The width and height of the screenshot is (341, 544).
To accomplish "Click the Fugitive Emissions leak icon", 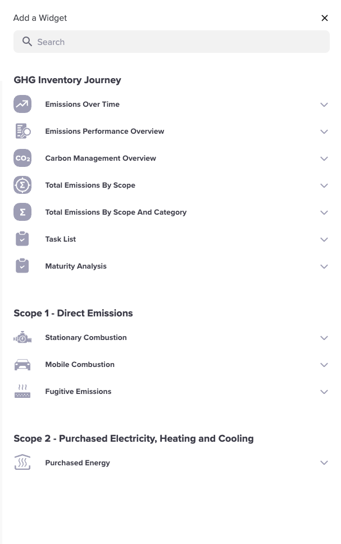I will [x=22, y=391].
